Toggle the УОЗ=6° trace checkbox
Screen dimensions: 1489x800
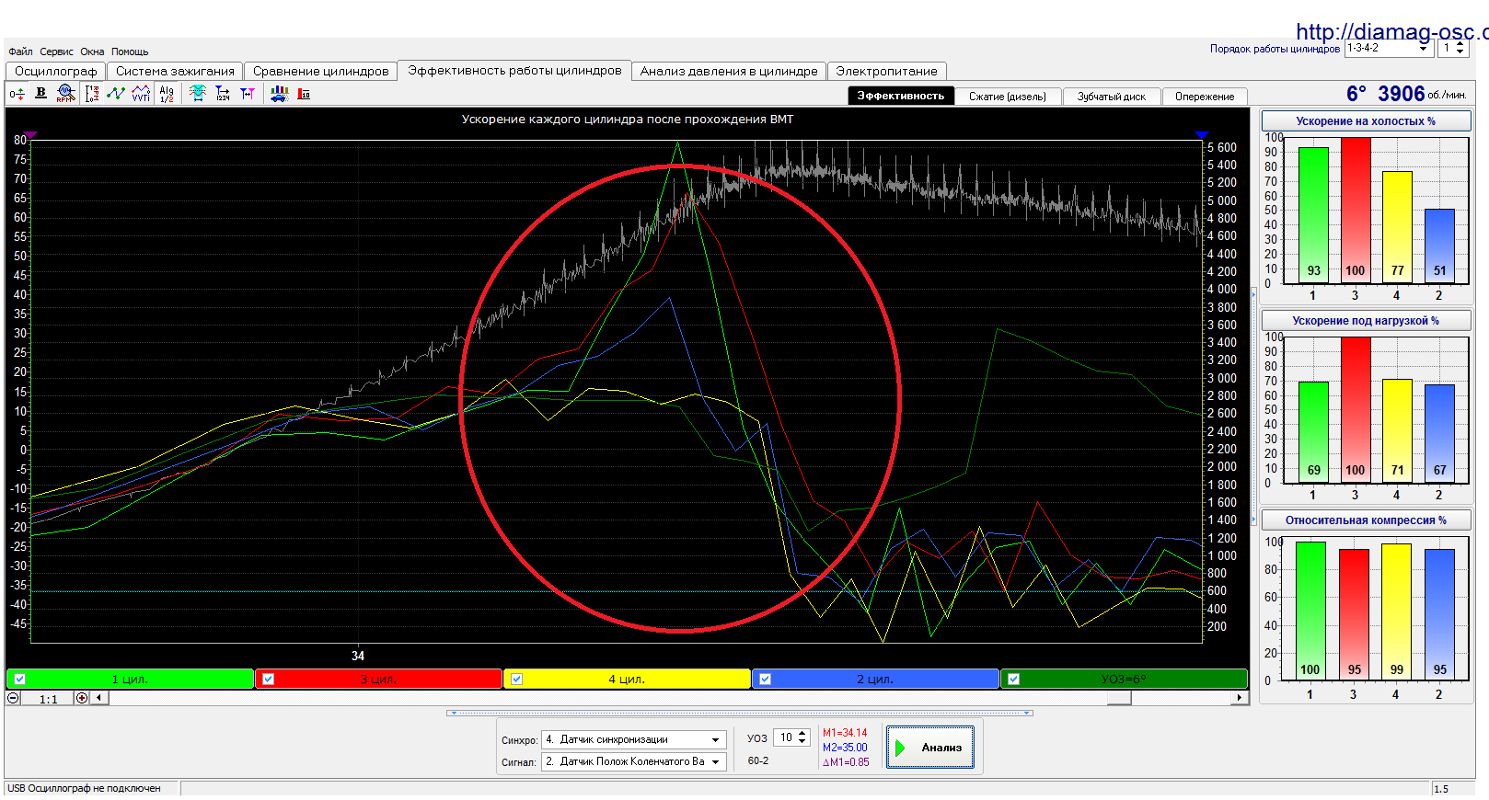[1013, 679]
